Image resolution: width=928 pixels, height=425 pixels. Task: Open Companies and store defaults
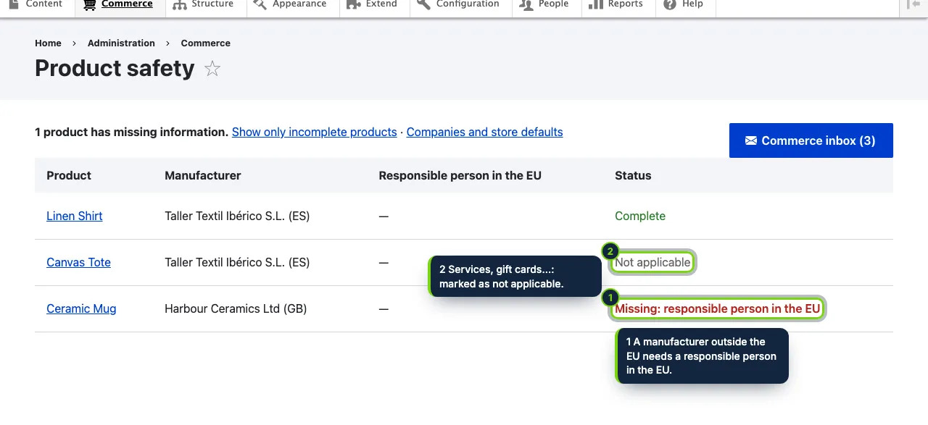[485, 132]
